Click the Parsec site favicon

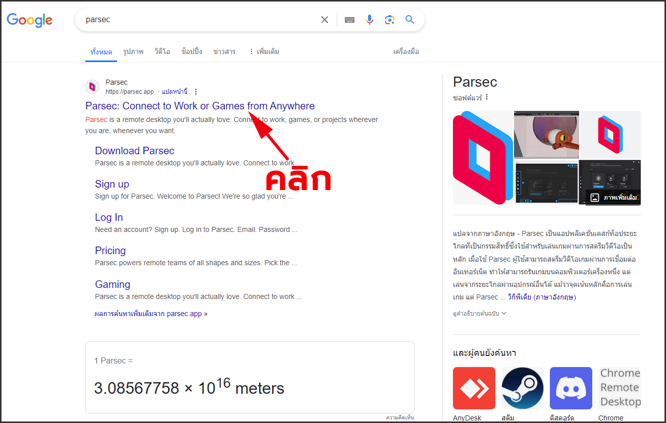[92, 86]
